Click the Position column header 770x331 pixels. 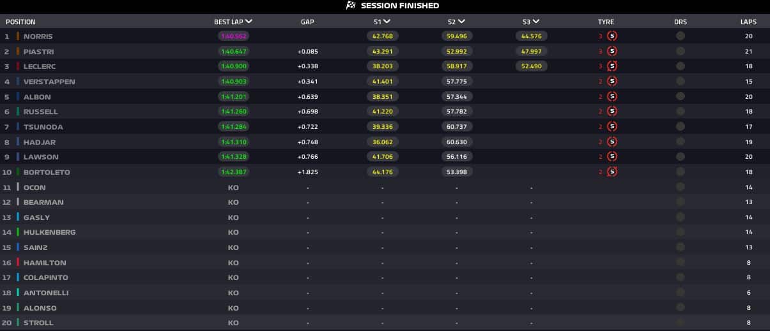[x=20, y=22]
